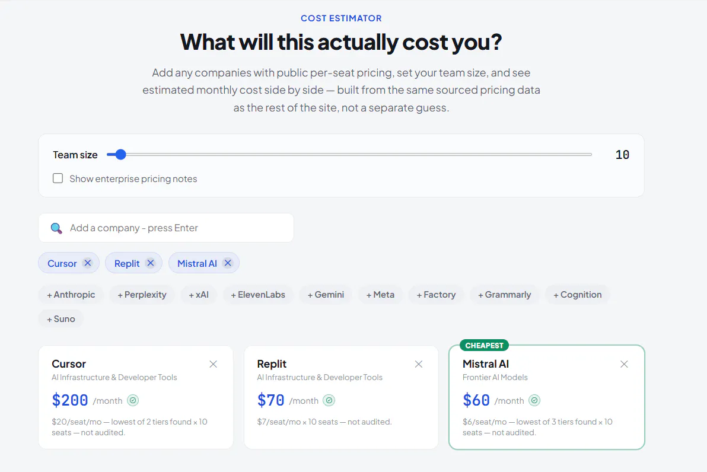Click the $200 price on Cursor card
The image size is (707, 472).
click(70, 400)
